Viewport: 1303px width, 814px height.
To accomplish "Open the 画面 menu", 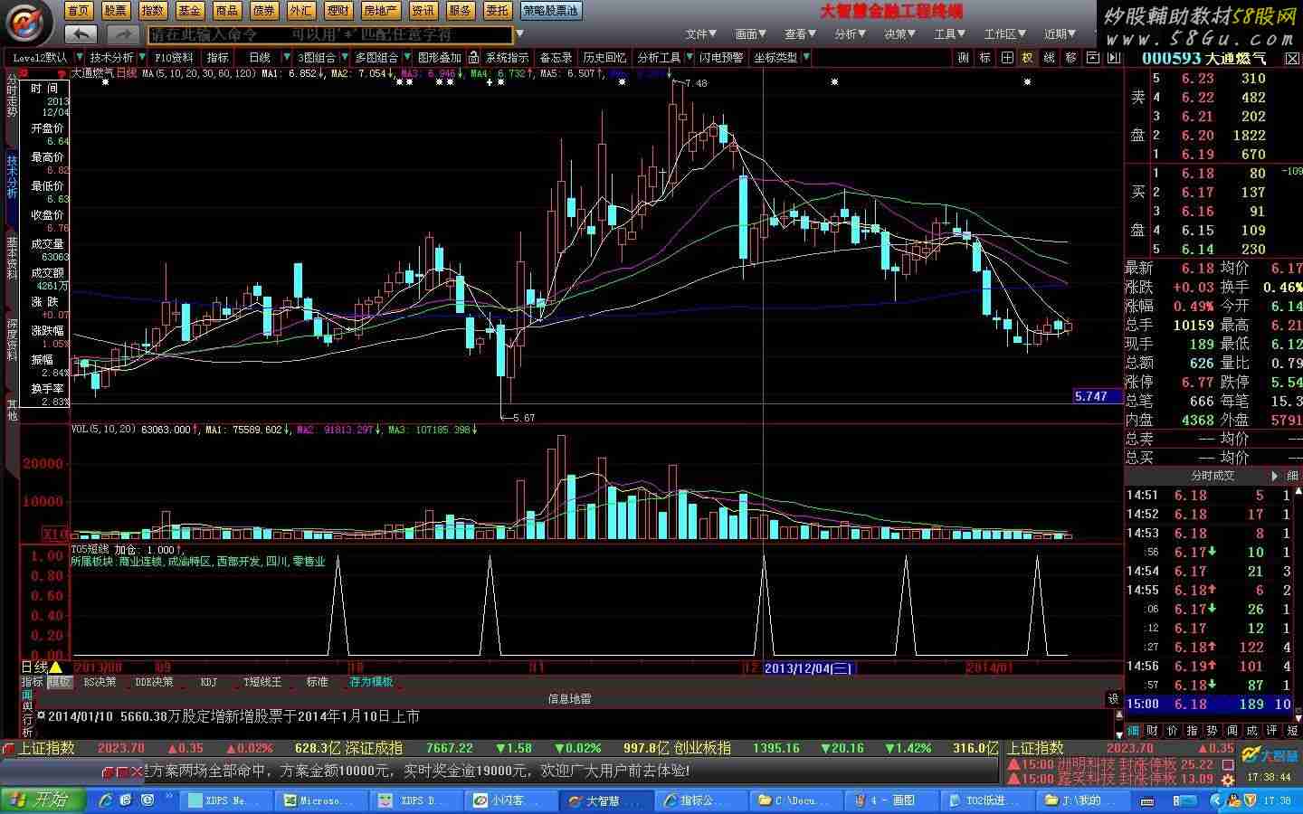I will coord(750,34).
